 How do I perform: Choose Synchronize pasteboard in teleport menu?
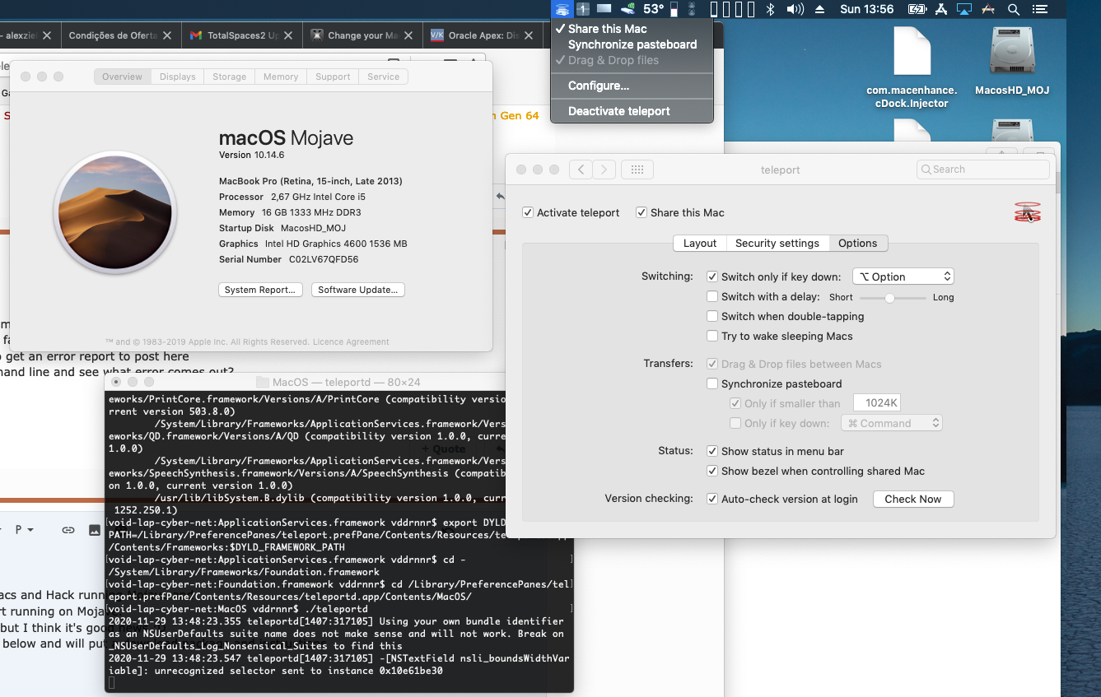pos(632,44)
